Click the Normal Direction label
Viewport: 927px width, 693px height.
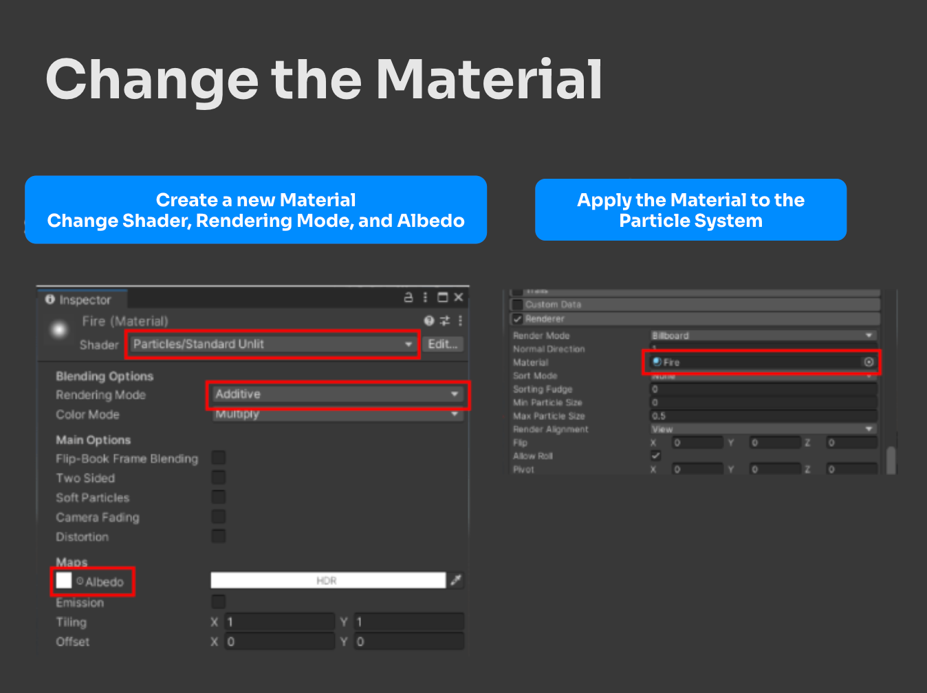[549, 349]
